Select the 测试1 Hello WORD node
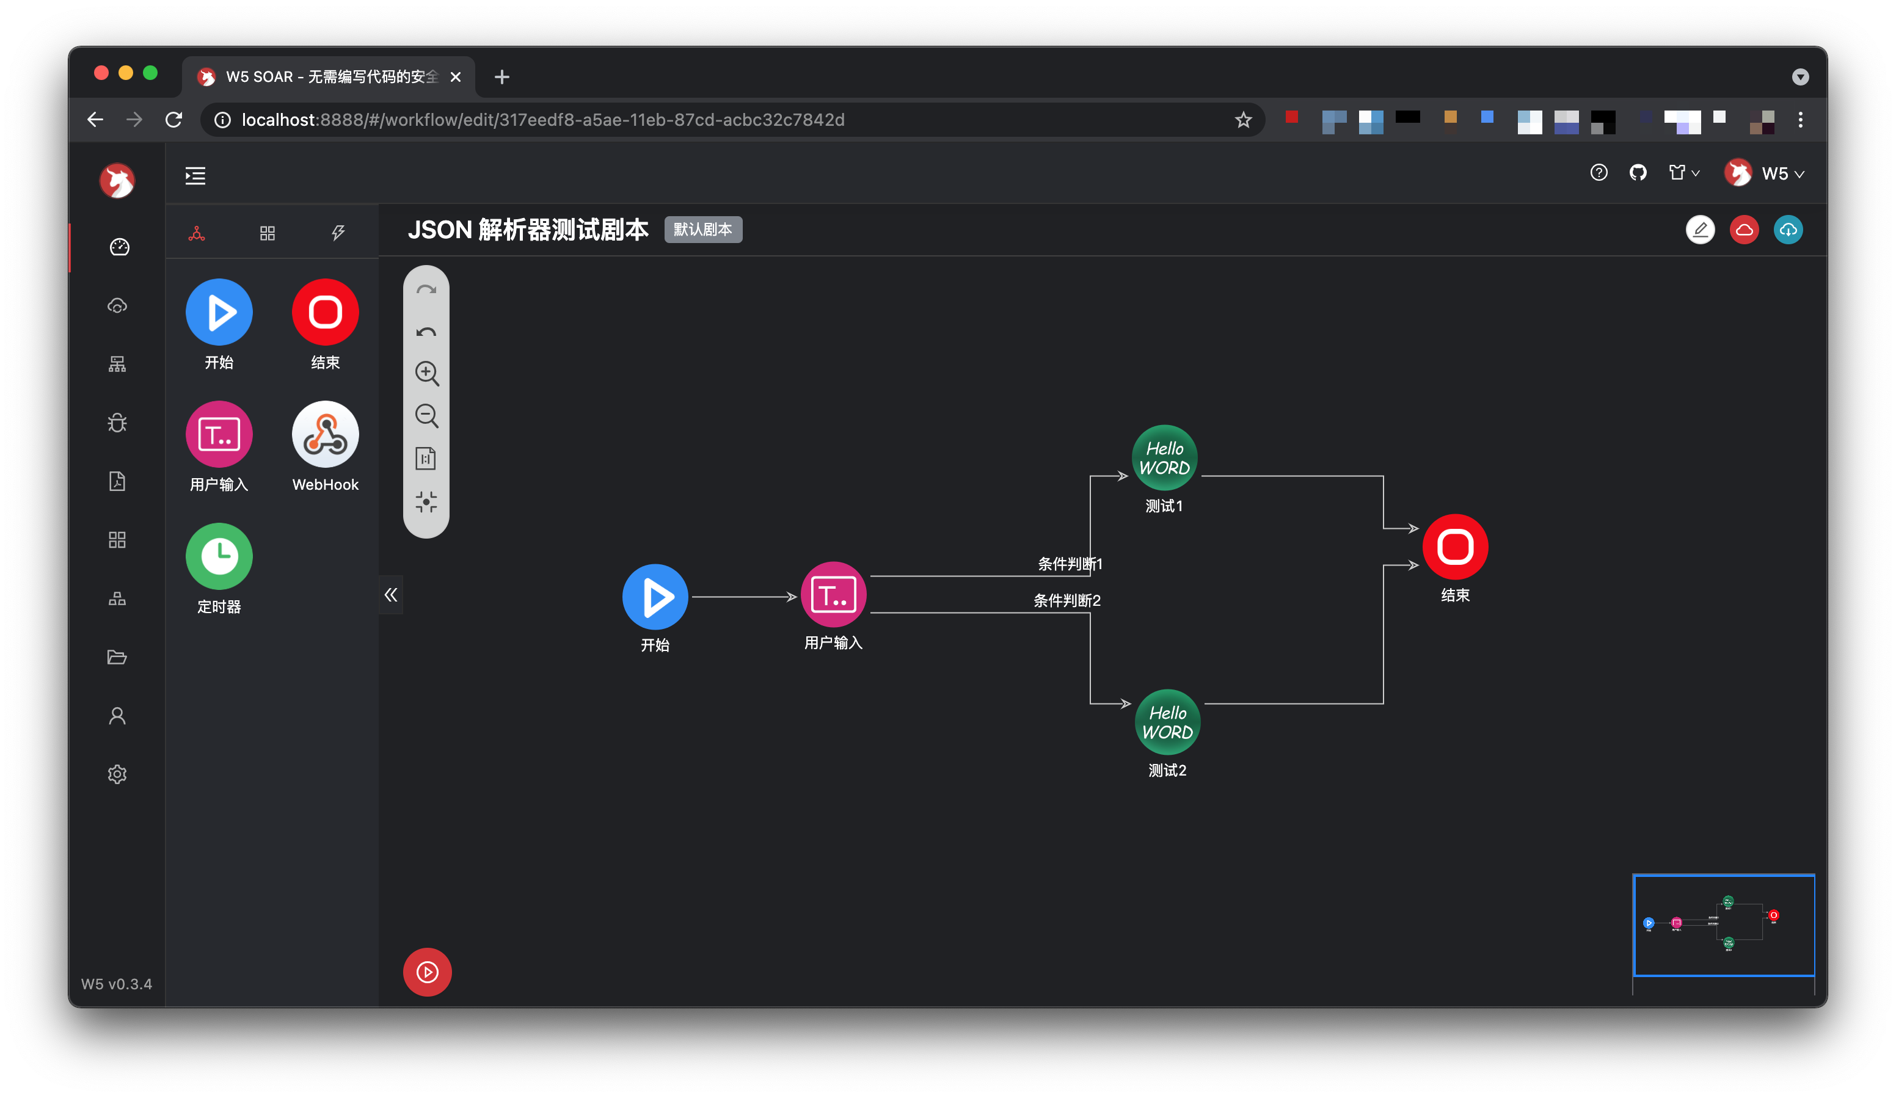 tap(1164, 458)
